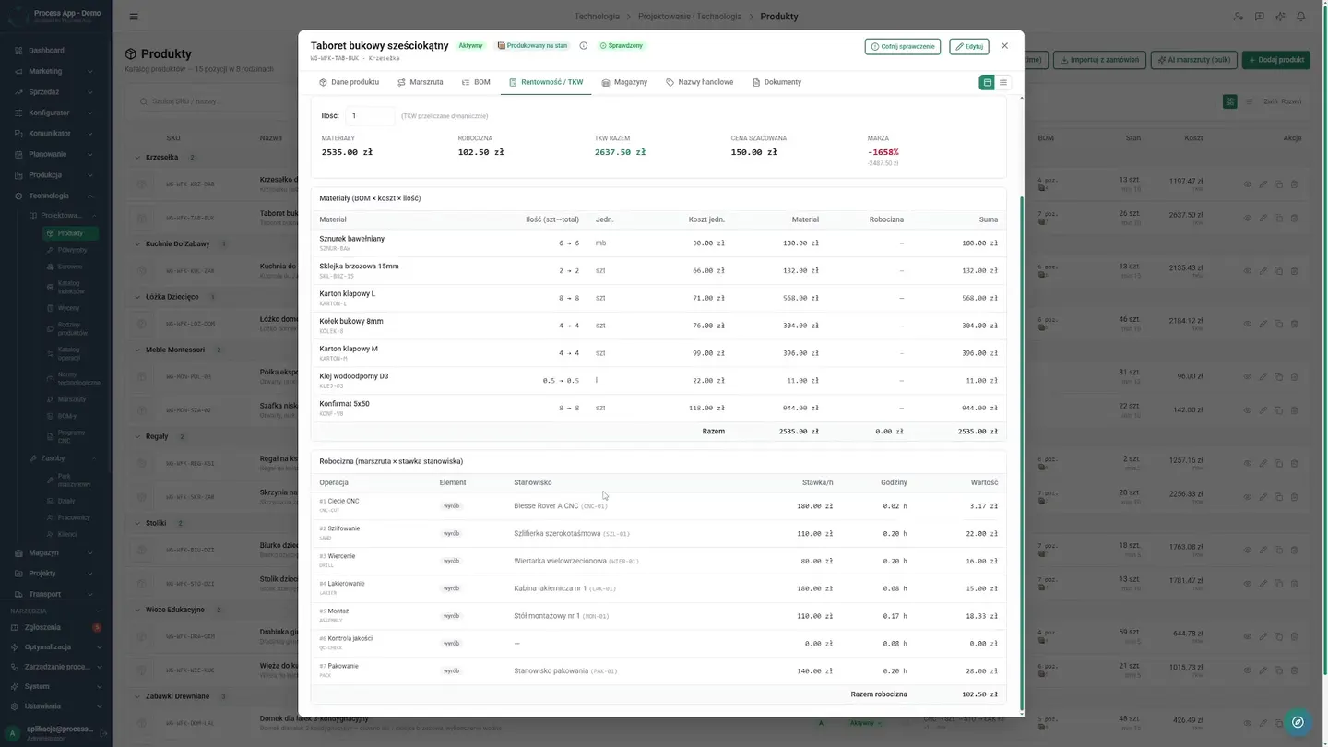Collapse the Regały group
1328x747 pixels.
pos(138,436)
